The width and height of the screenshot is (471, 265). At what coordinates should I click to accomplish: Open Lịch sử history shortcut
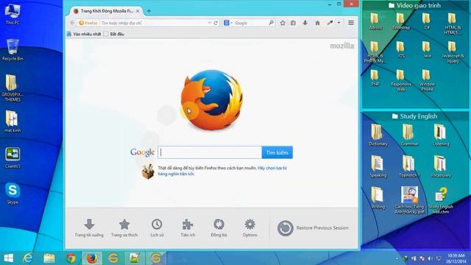pos(157,228)
